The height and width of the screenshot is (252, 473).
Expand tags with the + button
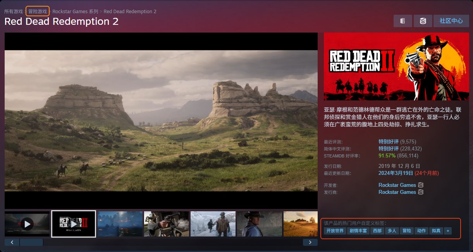click(448, 231)
